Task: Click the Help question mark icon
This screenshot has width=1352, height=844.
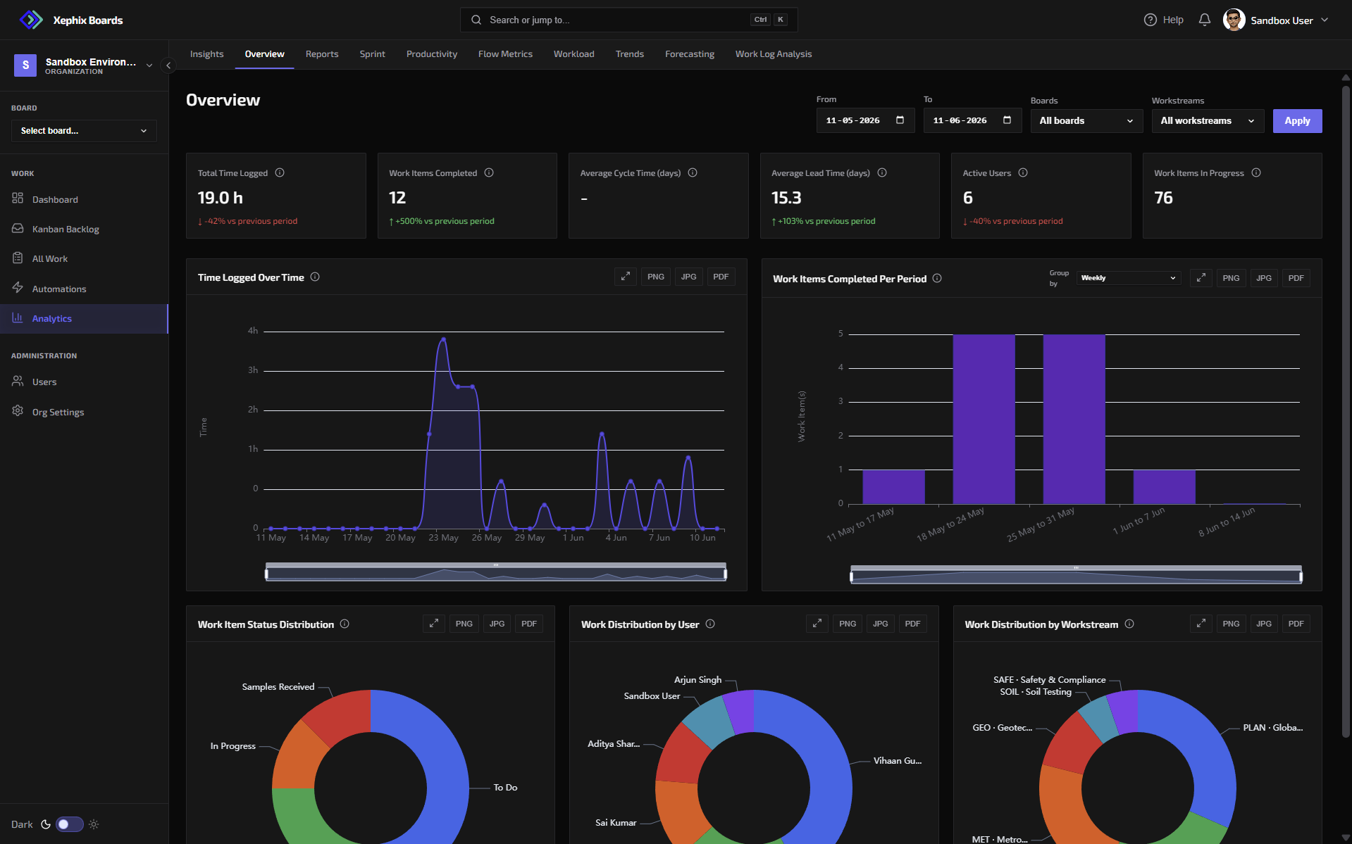Action: (x=1151, y=20)
